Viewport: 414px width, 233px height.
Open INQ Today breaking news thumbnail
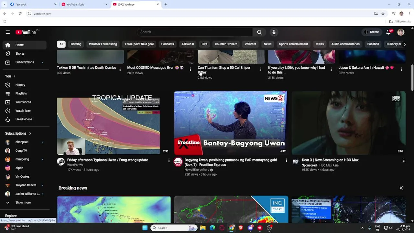tap(231, 209)
